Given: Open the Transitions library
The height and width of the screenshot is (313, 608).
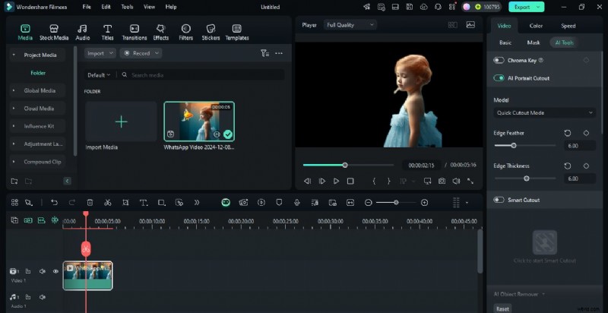Looking at the screenshot, I should tap(135, 32).
